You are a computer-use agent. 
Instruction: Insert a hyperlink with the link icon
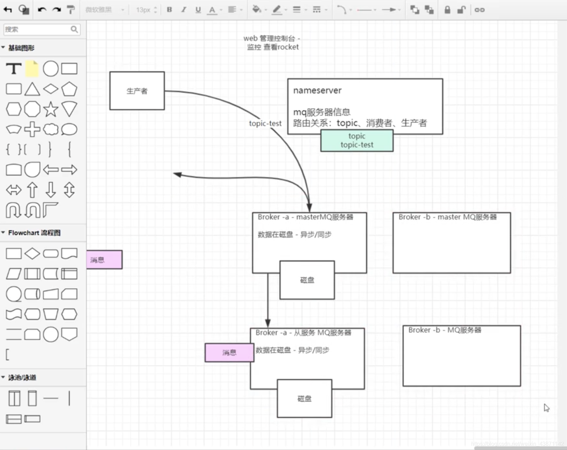pyautogui.click(x=479, y=10)
